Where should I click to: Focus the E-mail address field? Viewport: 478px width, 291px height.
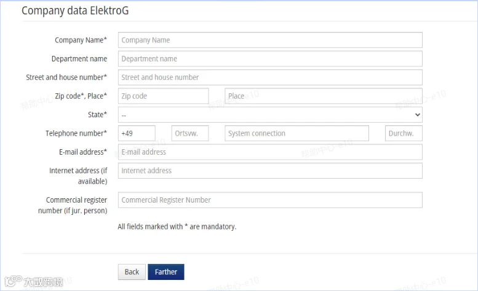click(270, 152)
